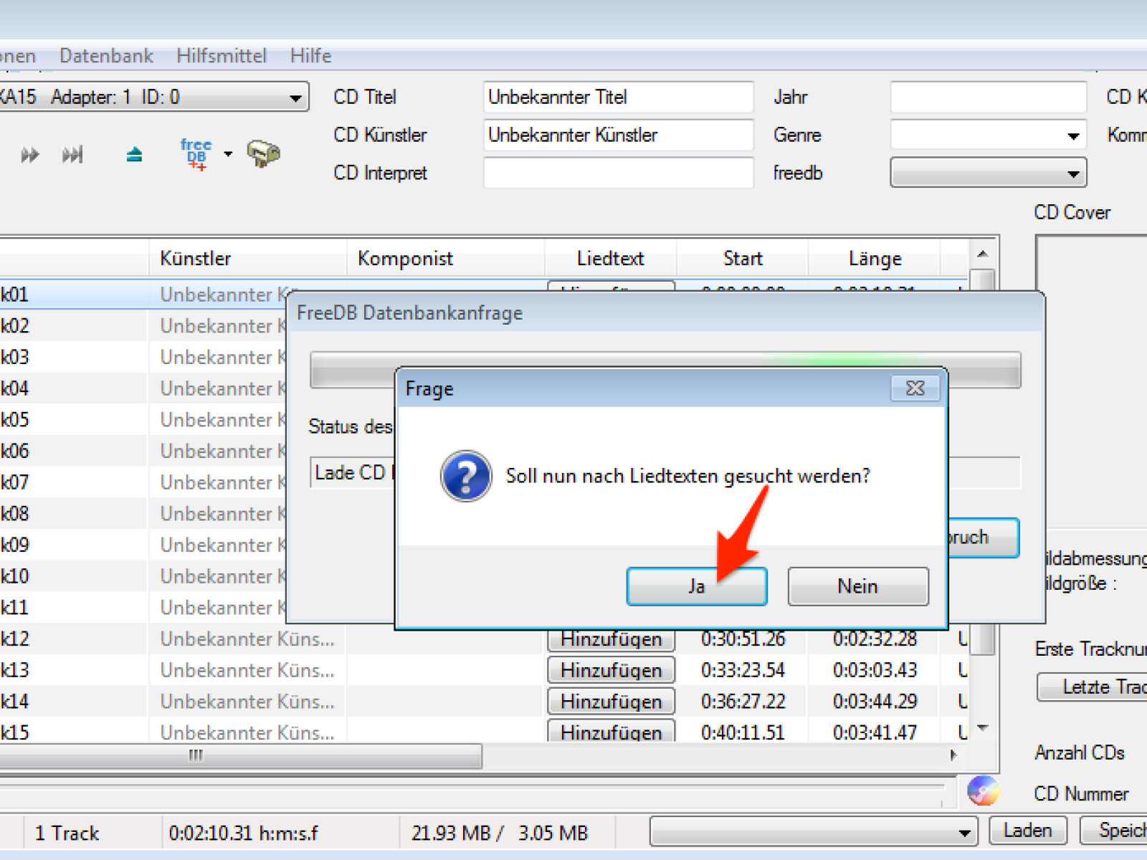This screenshot has width=1147, height=860.
Task: Click the colorful CD icon at bottom right
Action: tap(982, 791)
